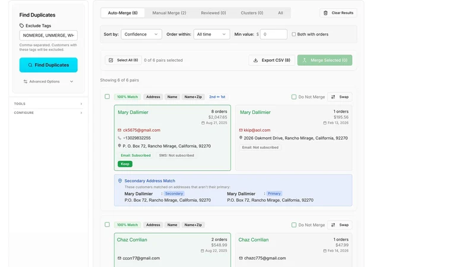Click the Chaz Corrilian name with 2 orders
This screenshot has width=475, height=267.
tap(132, 240)
